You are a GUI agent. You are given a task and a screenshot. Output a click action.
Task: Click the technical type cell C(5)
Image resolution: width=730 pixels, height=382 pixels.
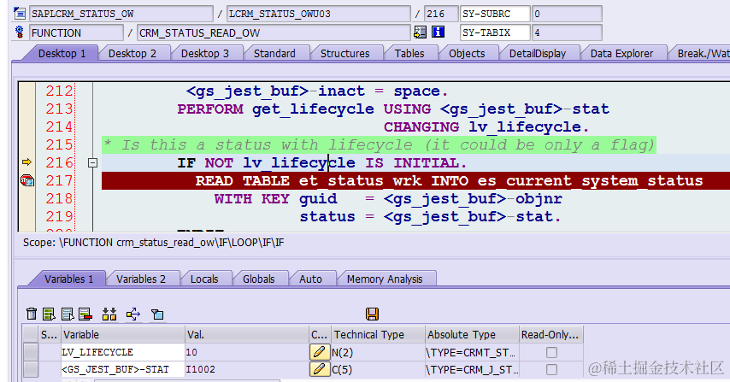pyautogui.click(x=378, y=369)
